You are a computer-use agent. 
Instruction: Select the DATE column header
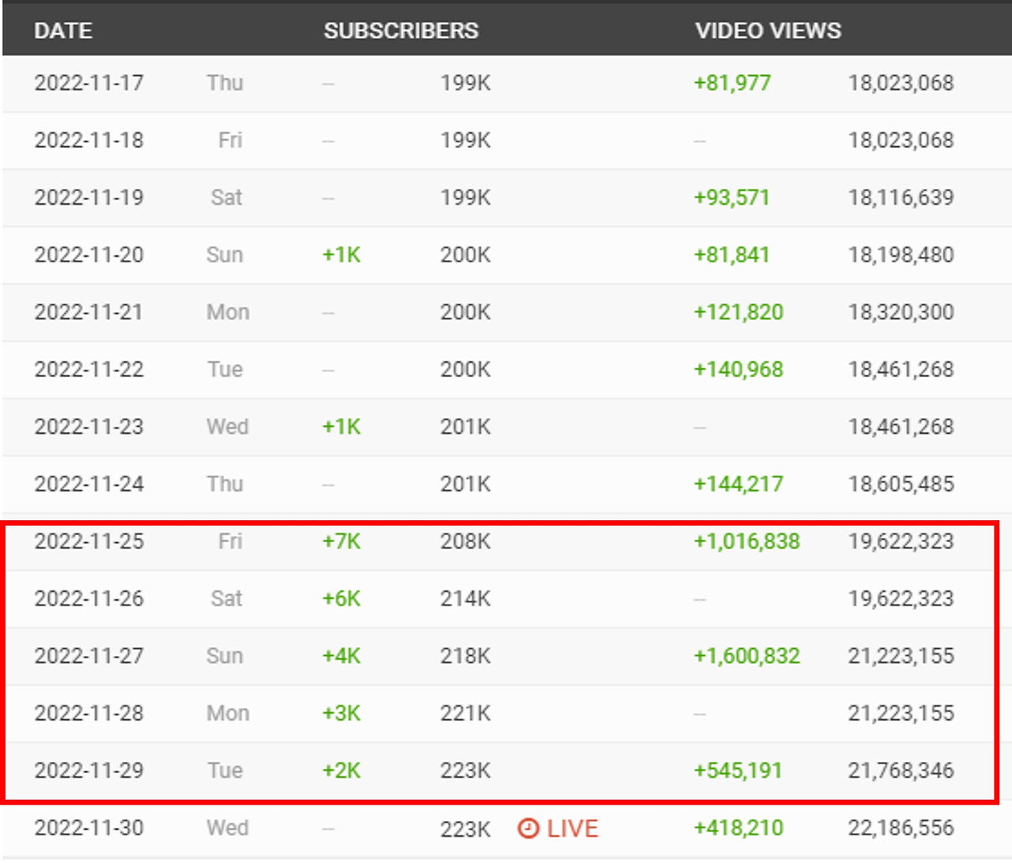click(63, 31)
